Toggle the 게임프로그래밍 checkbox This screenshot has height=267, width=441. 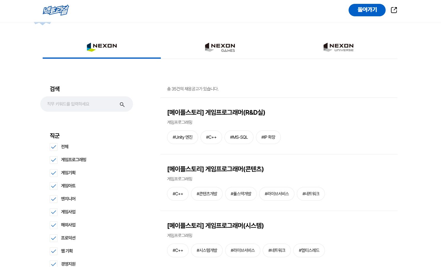coord(54,160)
